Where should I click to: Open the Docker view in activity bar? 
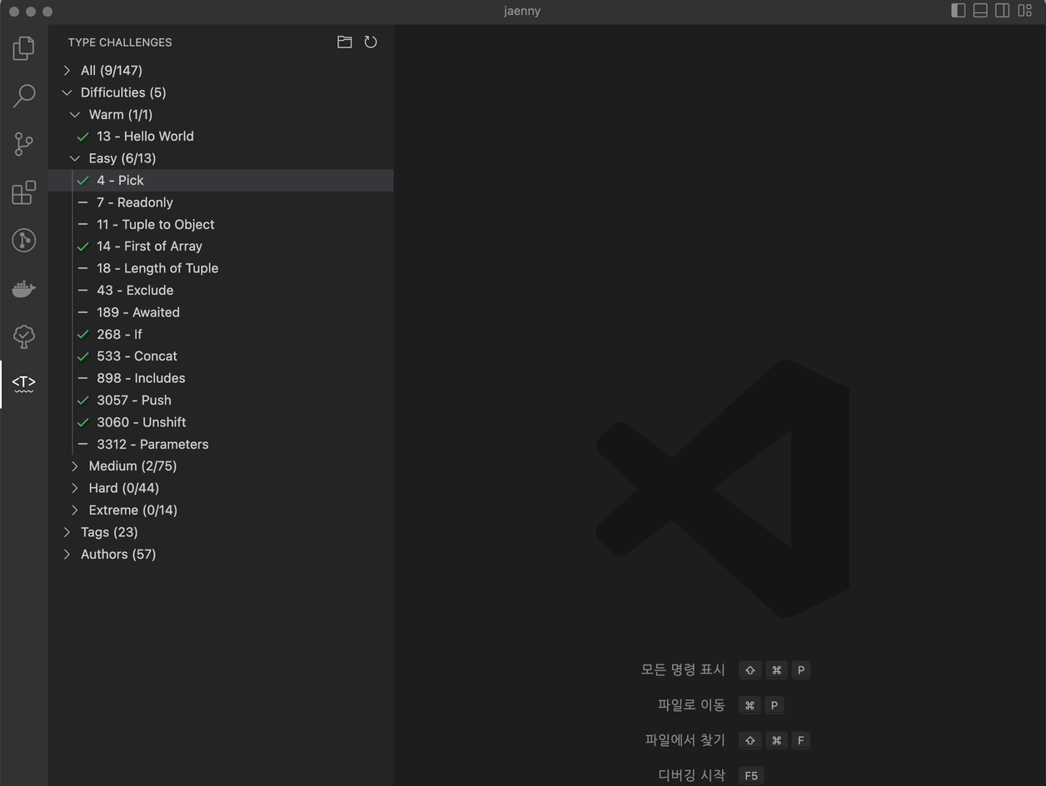point(24,289)
